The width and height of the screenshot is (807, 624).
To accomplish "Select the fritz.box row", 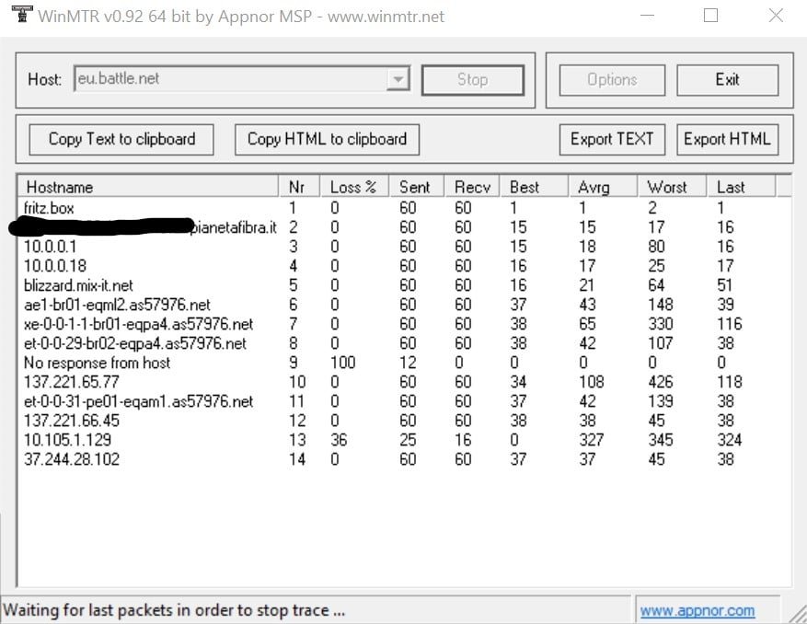I will click(x=397, y=208).
